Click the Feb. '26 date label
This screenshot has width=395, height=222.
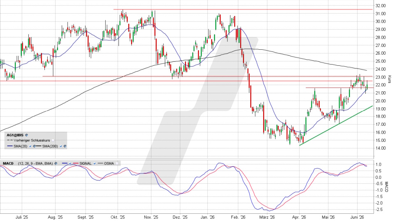(x=238, y=217)
